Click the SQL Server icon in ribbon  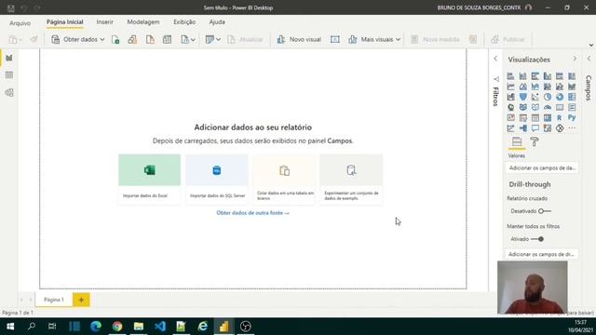tap(150, 39)
